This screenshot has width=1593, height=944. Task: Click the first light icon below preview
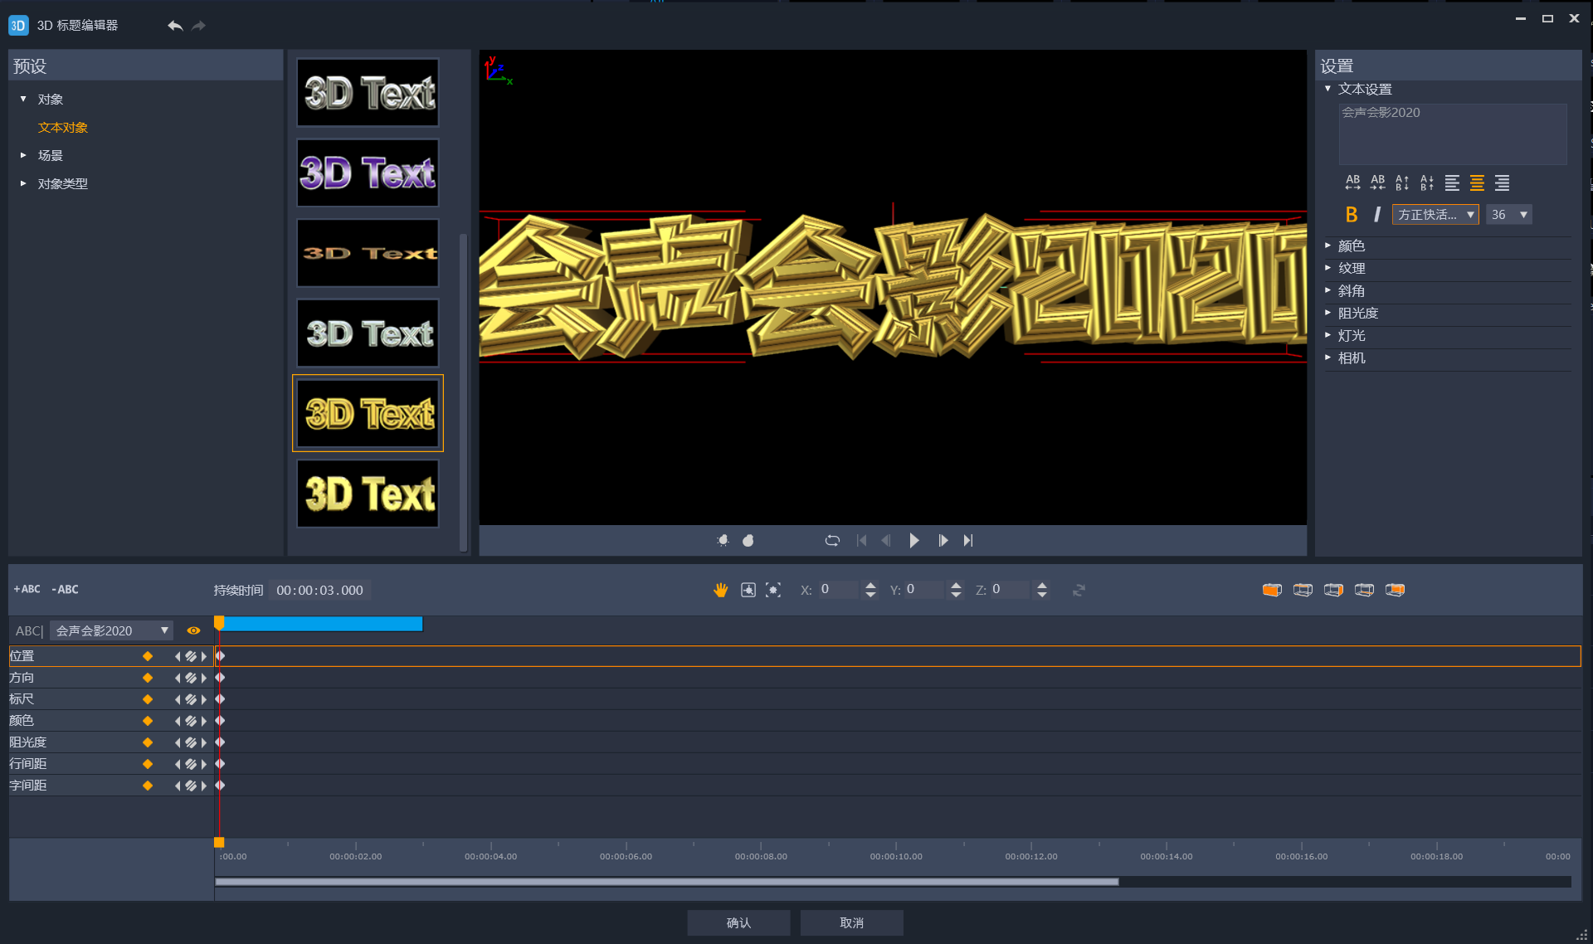coord(723,540)
